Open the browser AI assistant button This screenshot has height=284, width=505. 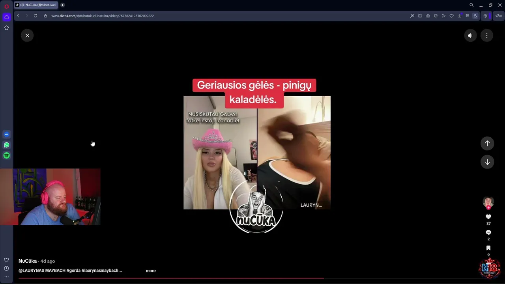tap(499, 16)
